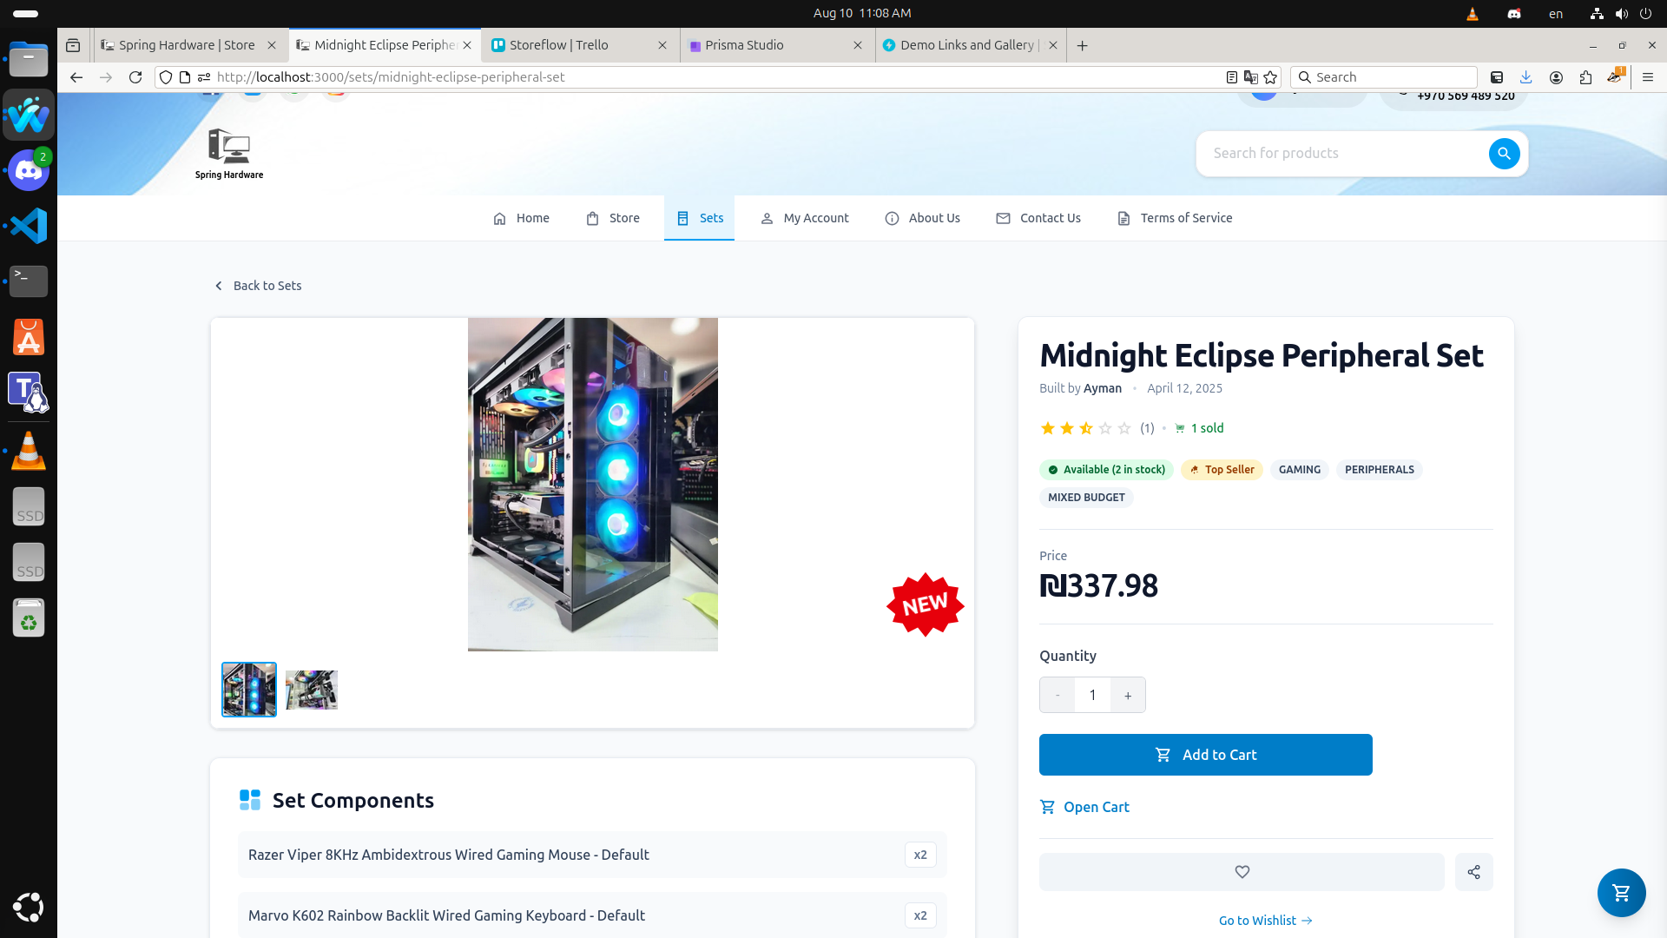The height and width of the screenshot is (938, 1667).
Task: Open the Firefox account icon
Action: coord(1556,77)
